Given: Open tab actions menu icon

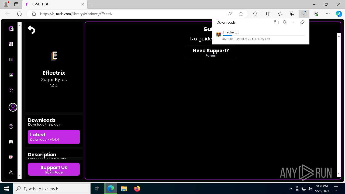Looking at the screenshot, I should [x=16, y=4].
